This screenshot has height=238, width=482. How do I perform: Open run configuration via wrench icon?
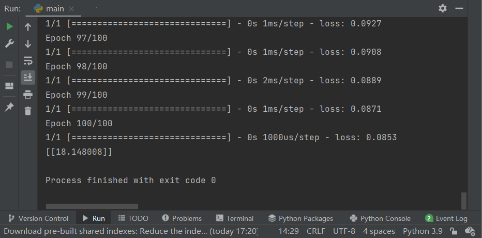coord(9,44)
